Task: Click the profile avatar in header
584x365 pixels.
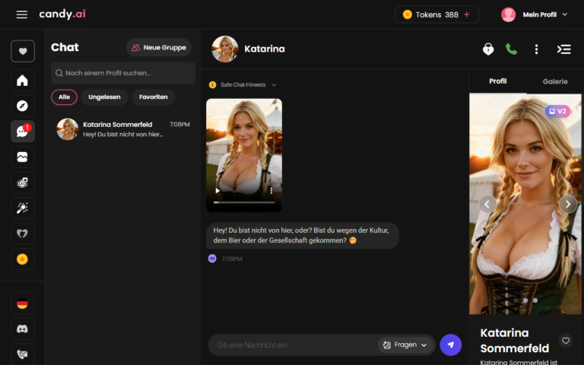Action: [509, 14]
